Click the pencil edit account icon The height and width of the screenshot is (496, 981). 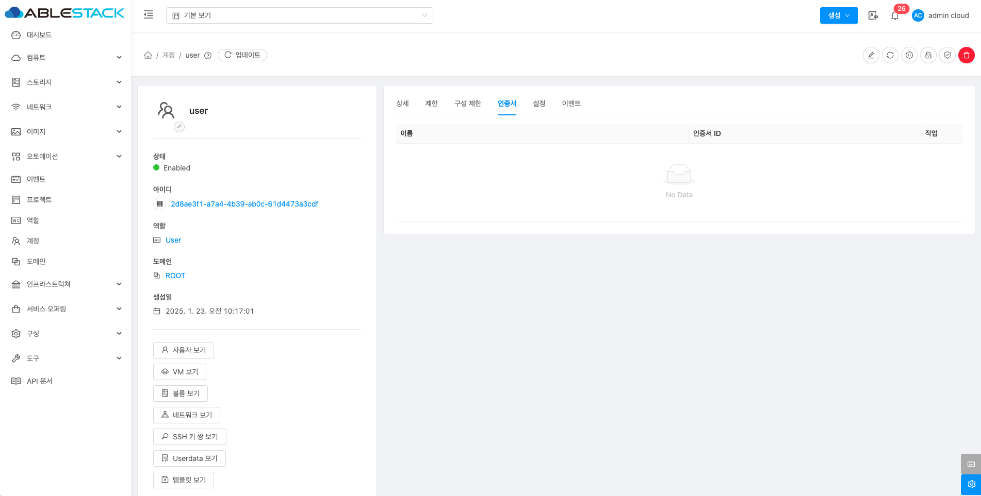pyautogui.click(x=871, y=55)
